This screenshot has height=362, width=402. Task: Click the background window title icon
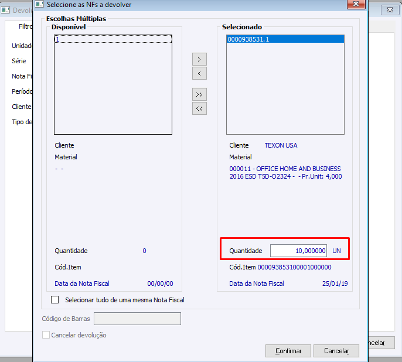pos(5,10)
